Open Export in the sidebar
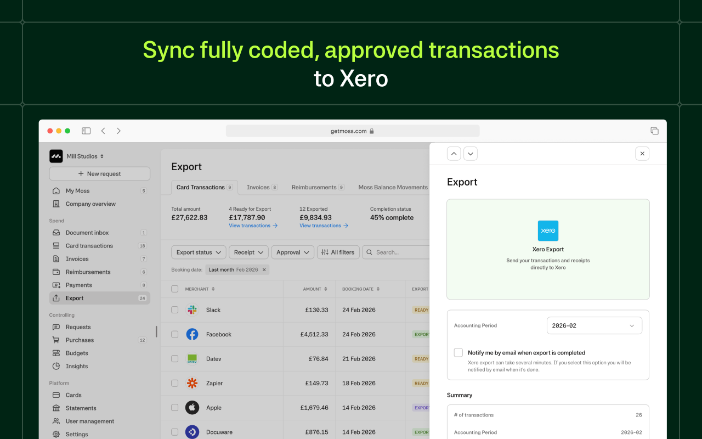This screenshot has height=439, width=702. [100, 298]
